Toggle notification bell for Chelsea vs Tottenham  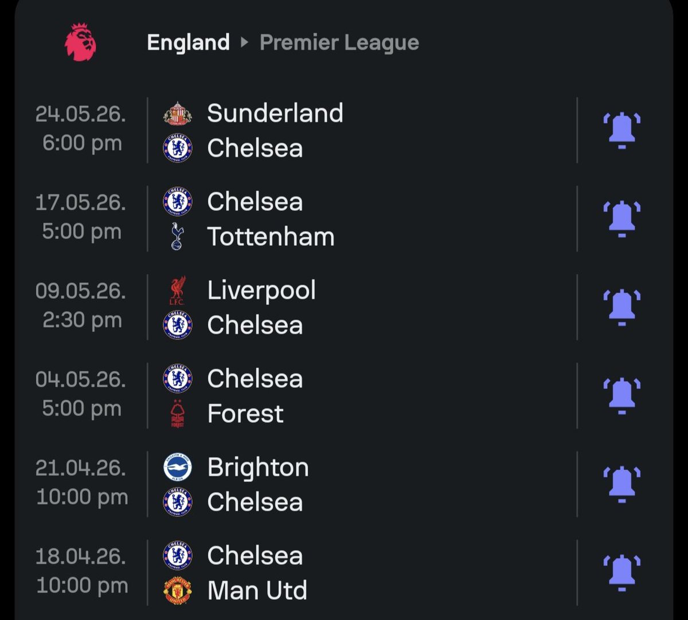[x=622, y=219]
